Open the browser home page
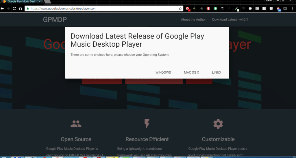The width and height of the screenshot is (296, 158). coord(21,8)
